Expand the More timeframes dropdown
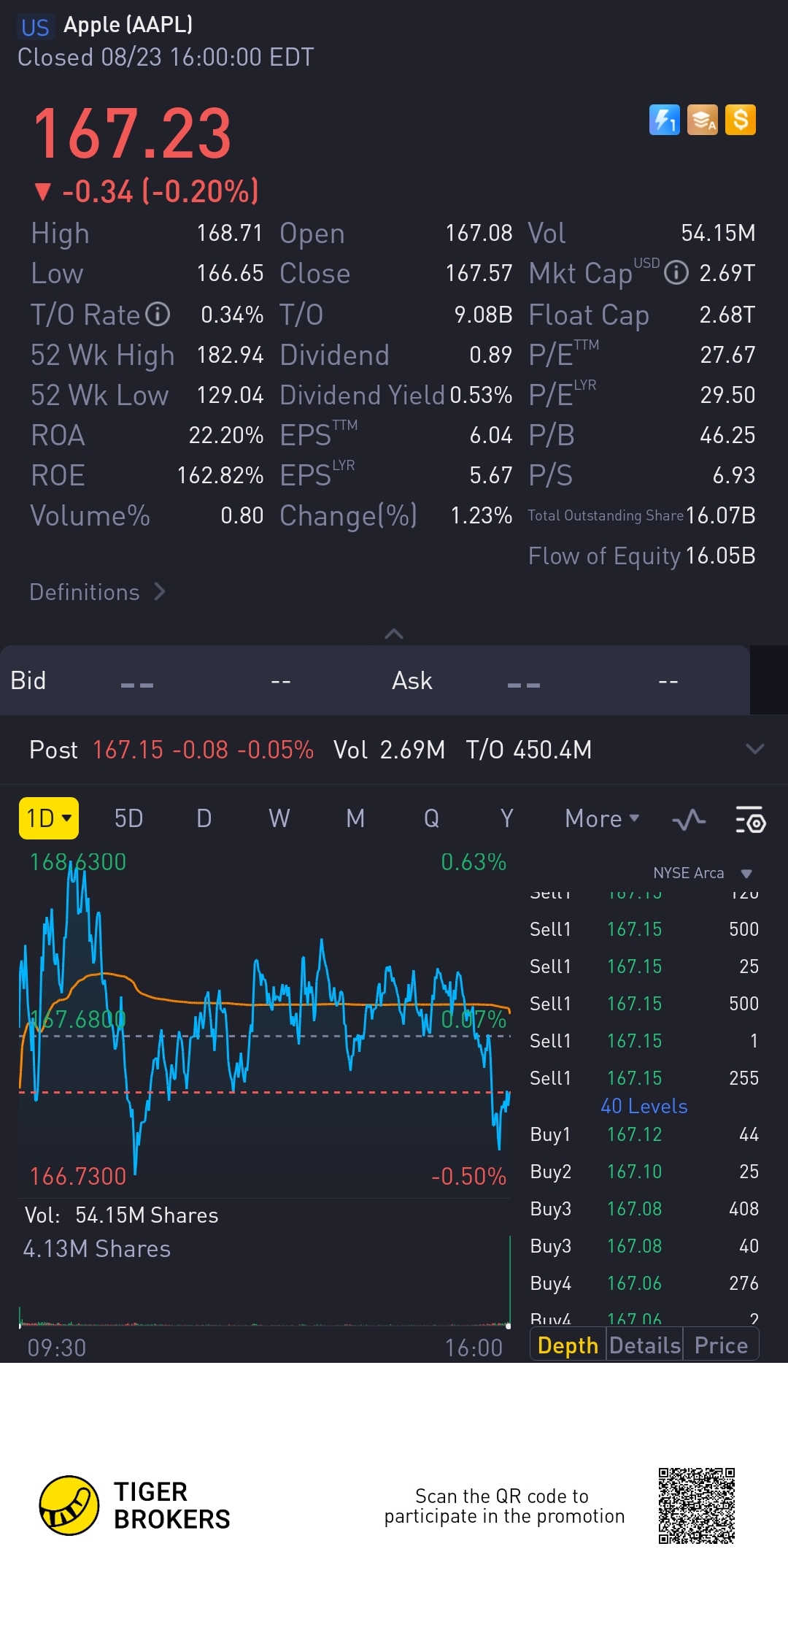788x1649 pixels. pos(602,819)
